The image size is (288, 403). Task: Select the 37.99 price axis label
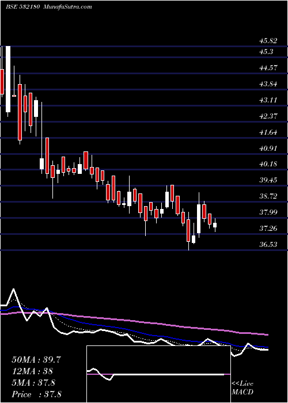click(x=268, y=212)
